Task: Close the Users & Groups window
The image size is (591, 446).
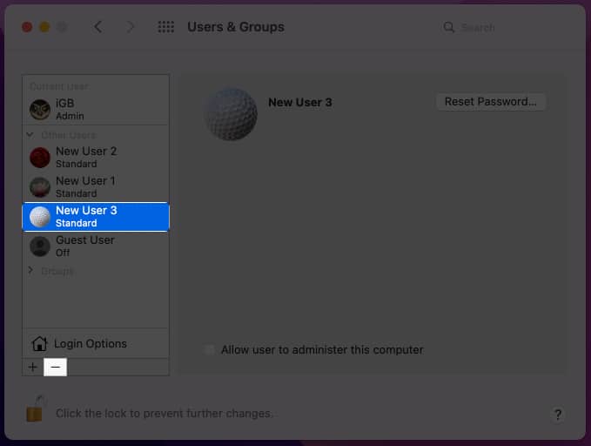Action: tap(27, 27)
